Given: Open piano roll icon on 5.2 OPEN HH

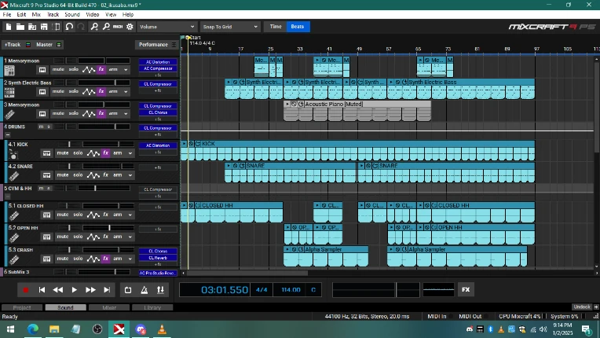Looking at the screenshot, I should coord(46,237).
